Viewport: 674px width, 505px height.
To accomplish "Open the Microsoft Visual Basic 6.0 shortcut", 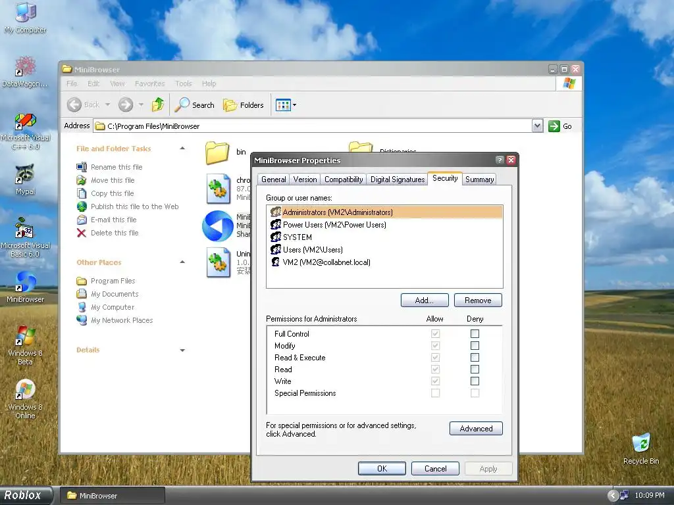I will [25, 237].
